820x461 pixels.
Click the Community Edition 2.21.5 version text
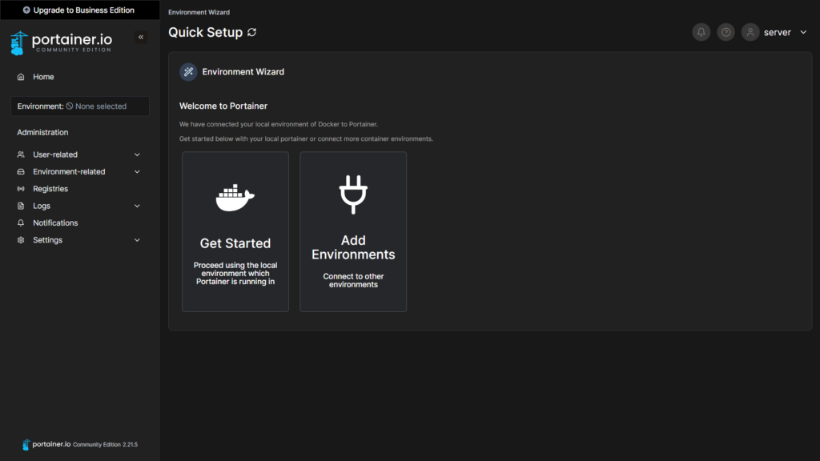[x=105, y=445]
